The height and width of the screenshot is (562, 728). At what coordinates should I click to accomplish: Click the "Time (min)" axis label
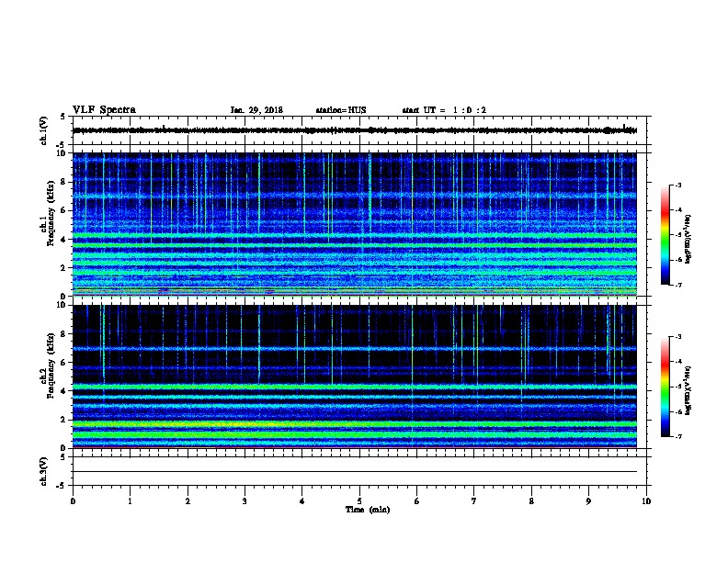click(368, 510)
